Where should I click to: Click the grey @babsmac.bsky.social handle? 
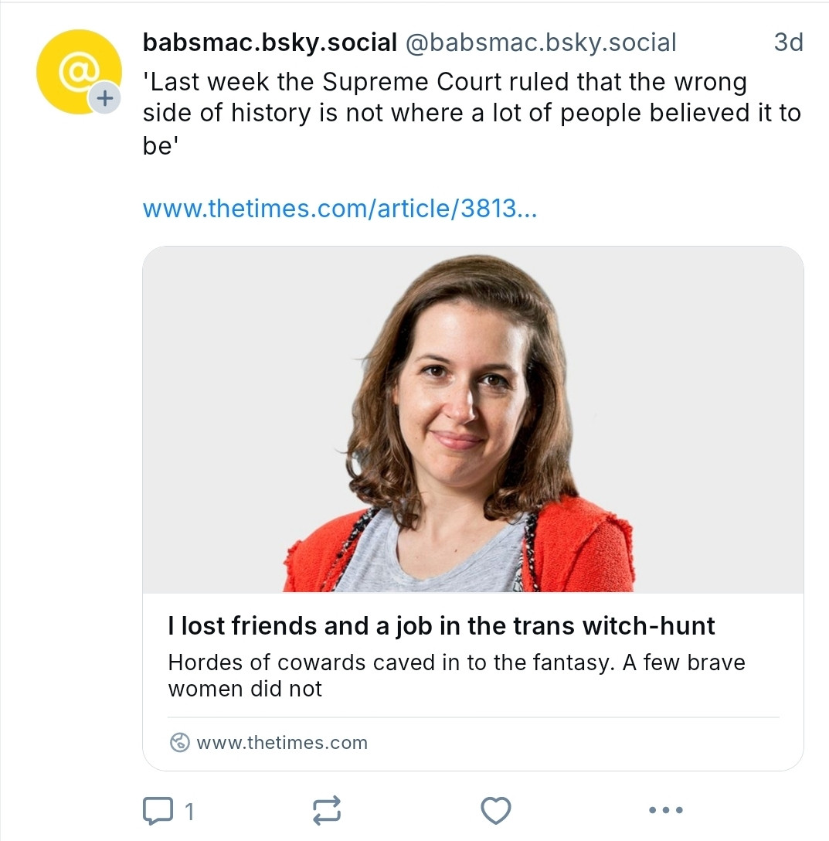tap(541, 43)
